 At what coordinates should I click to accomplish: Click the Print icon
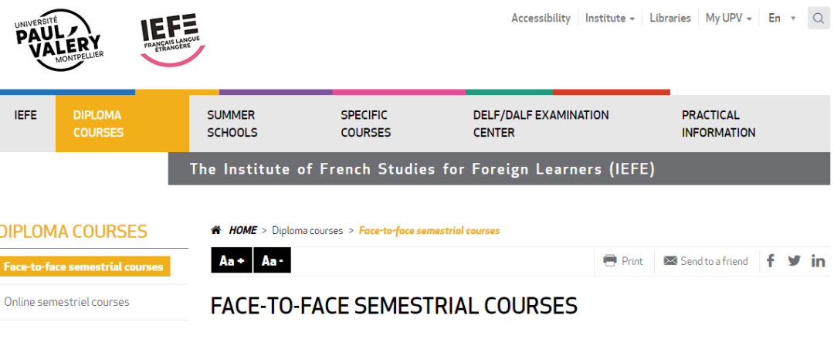point(609,261)
